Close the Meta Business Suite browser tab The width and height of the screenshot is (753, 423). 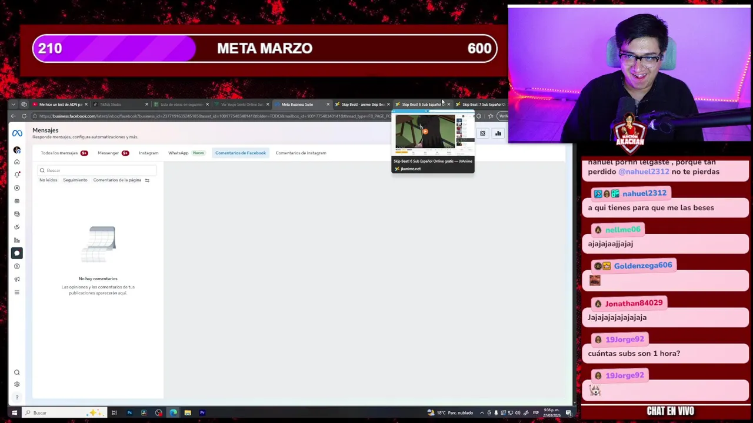(x=328, y=104)
